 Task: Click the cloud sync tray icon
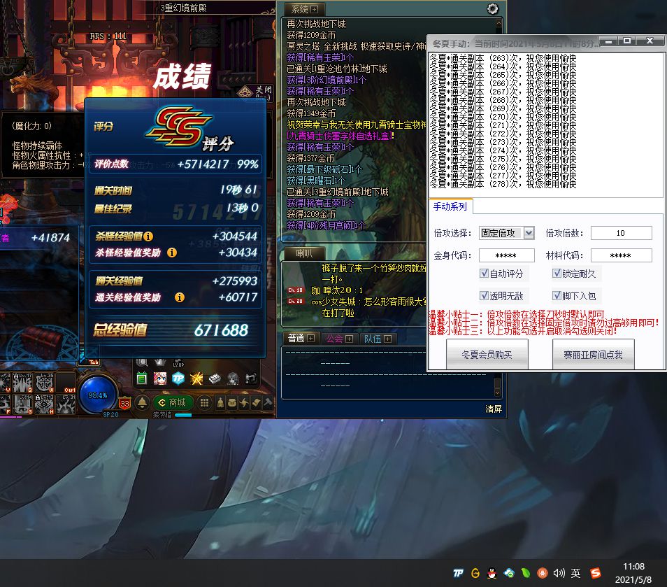click(509, 573)
